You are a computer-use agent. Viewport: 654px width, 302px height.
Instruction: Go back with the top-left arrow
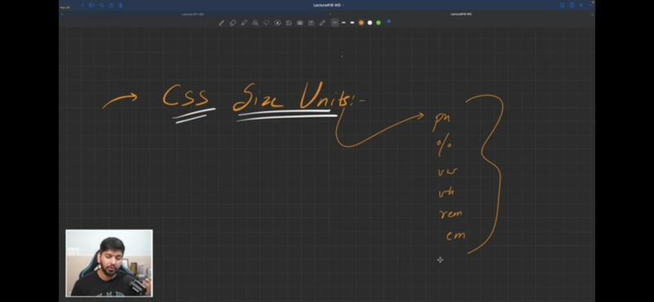83,6
